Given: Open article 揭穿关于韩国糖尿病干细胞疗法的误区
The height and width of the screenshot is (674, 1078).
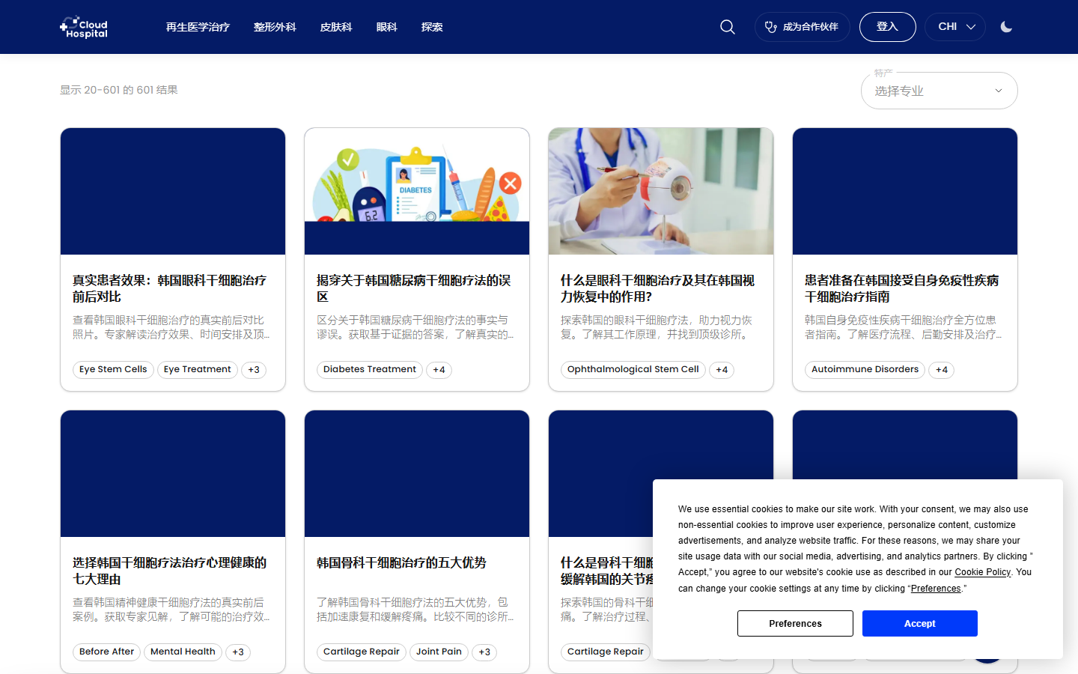Looking at the screenshot, I should 414,288.
